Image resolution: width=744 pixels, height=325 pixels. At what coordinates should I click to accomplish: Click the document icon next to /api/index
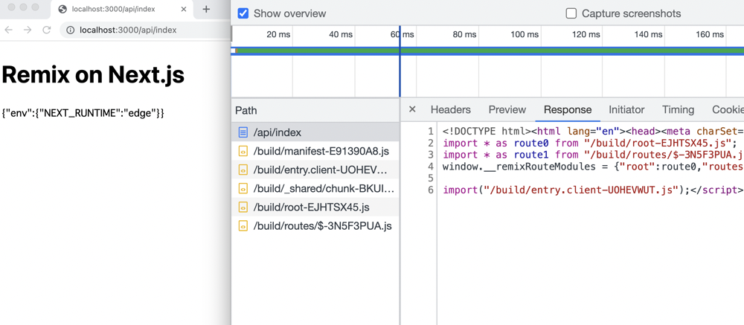(x=243, y=132)
